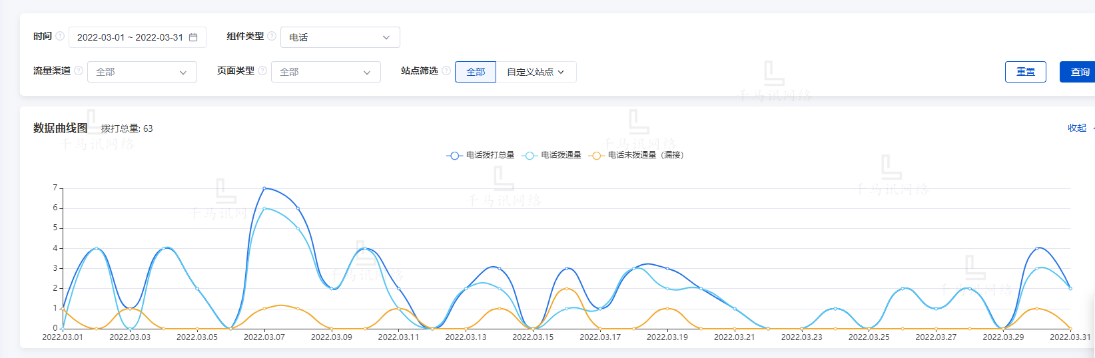Open the 自定义站点 site selector
The height and width of the screenshot is (358, 1095).
[x=536, y=72]
